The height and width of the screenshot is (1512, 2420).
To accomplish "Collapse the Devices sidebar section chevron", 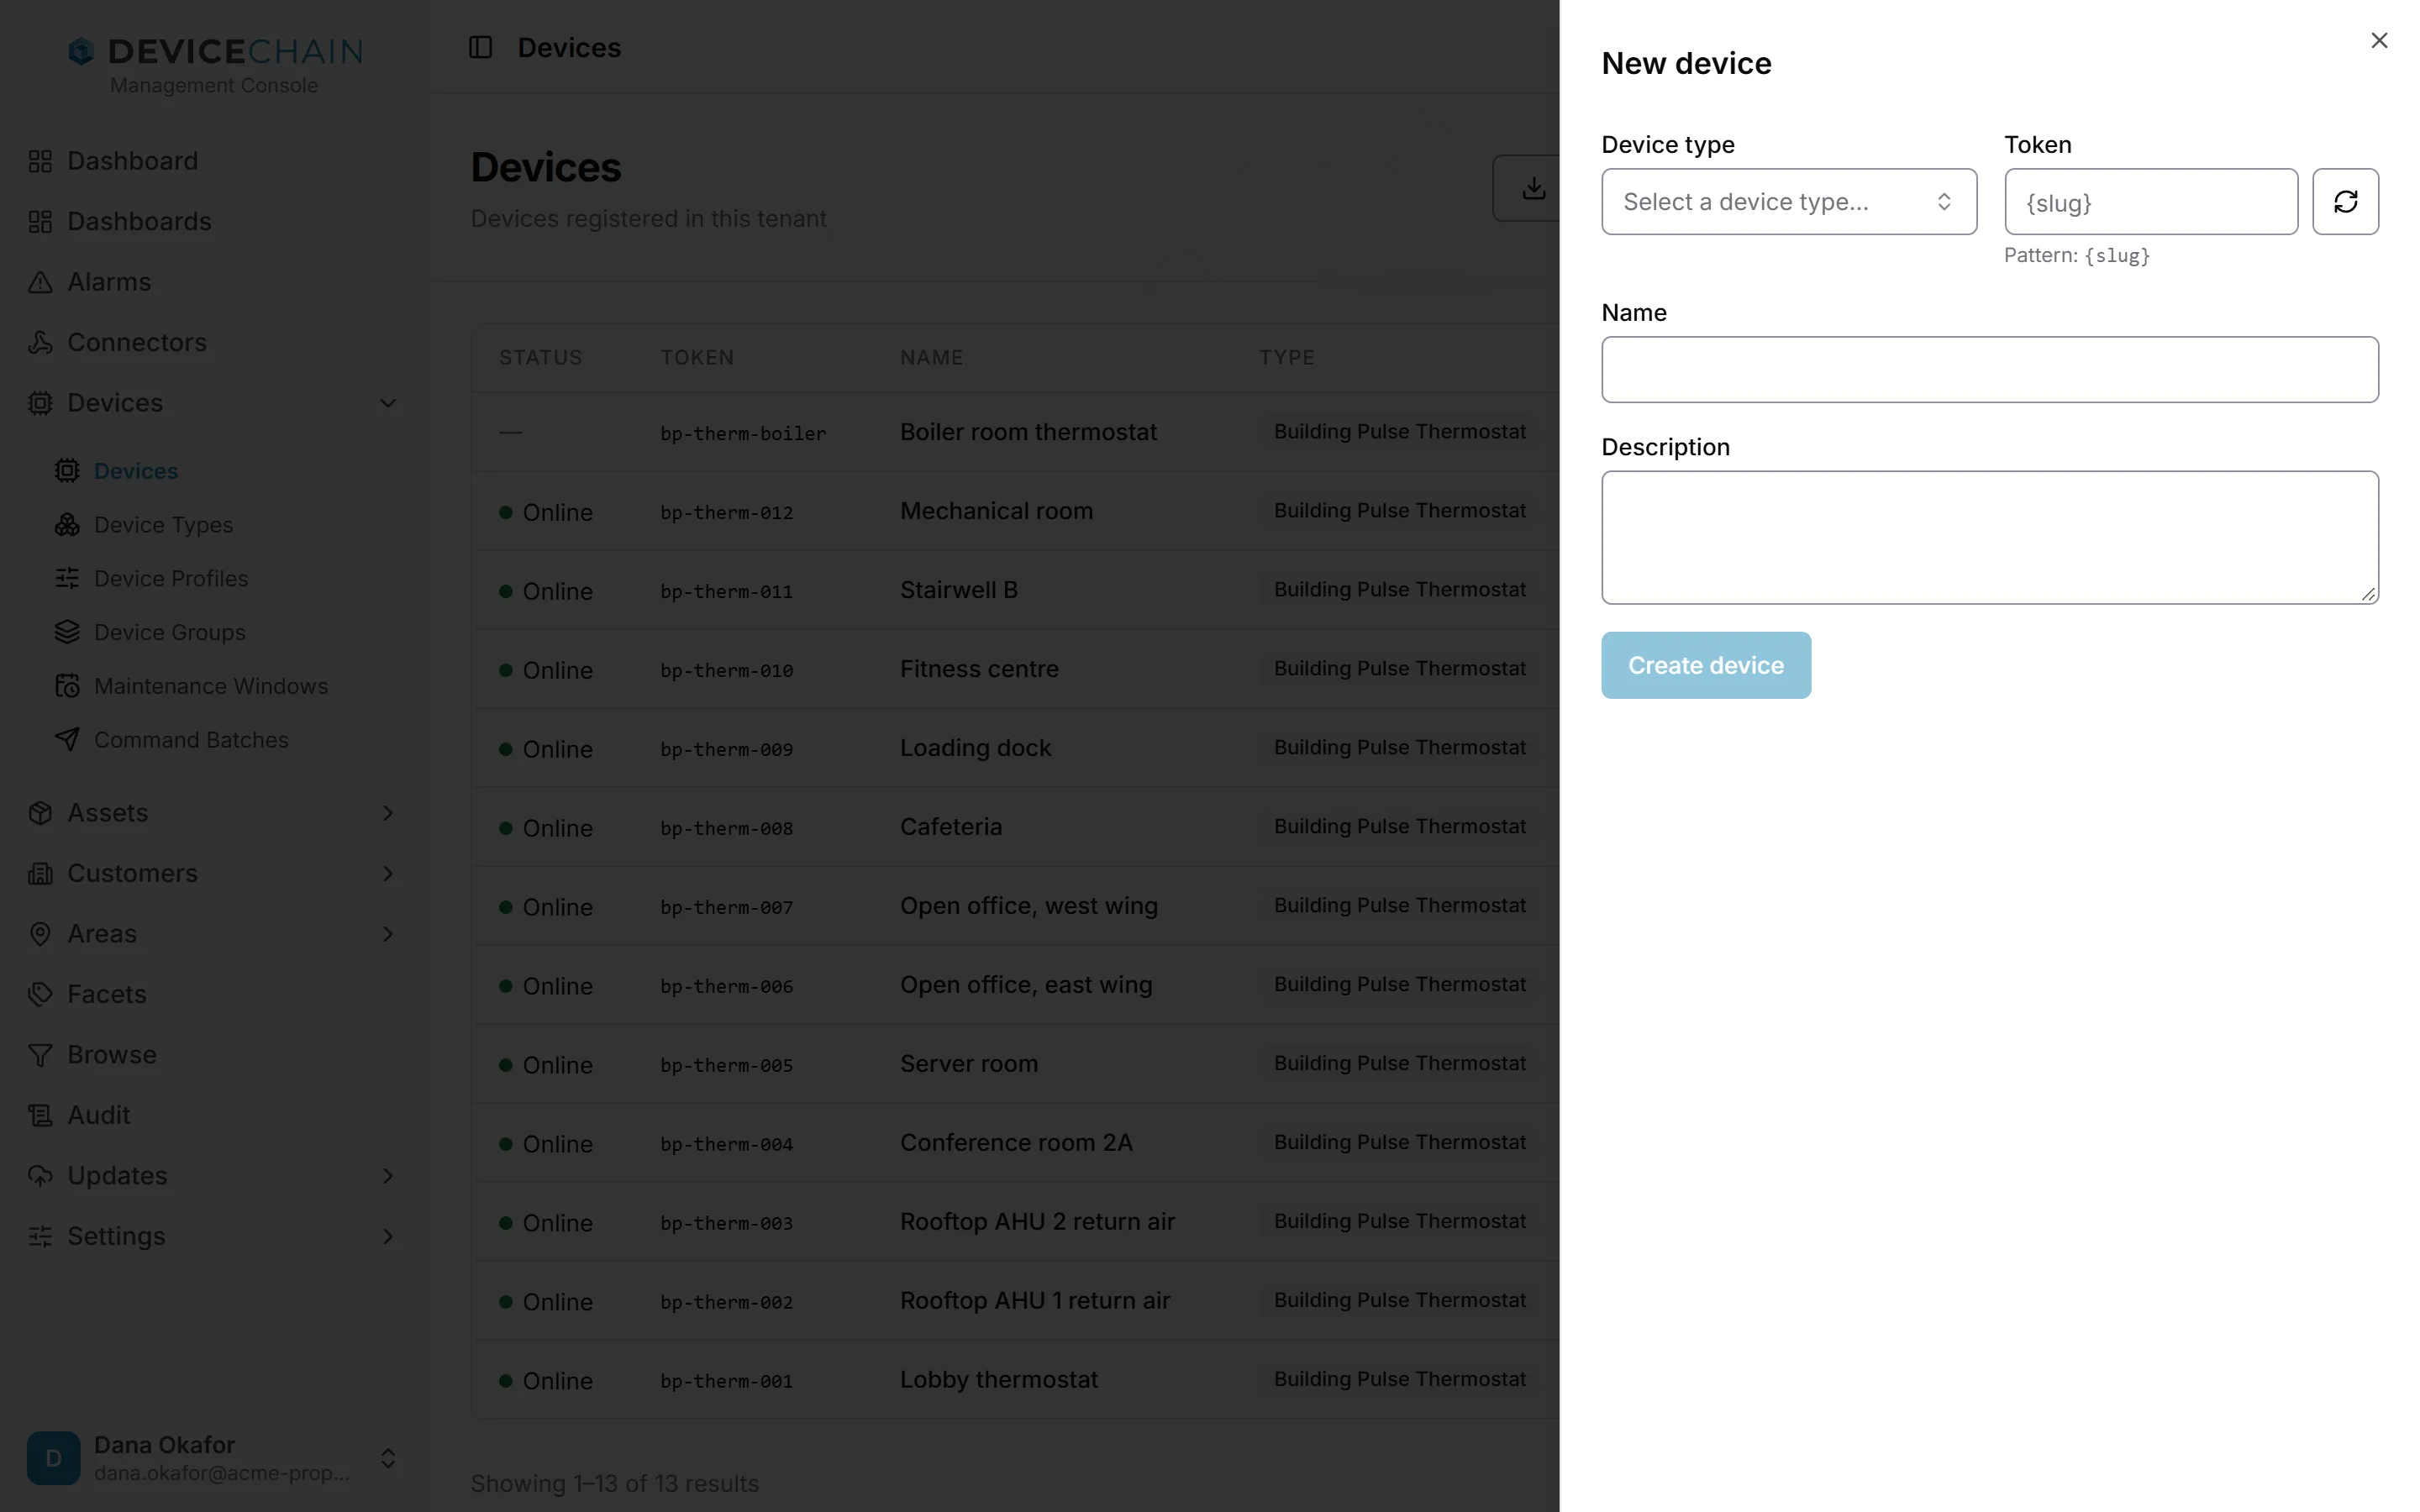I will click(388, 403).
